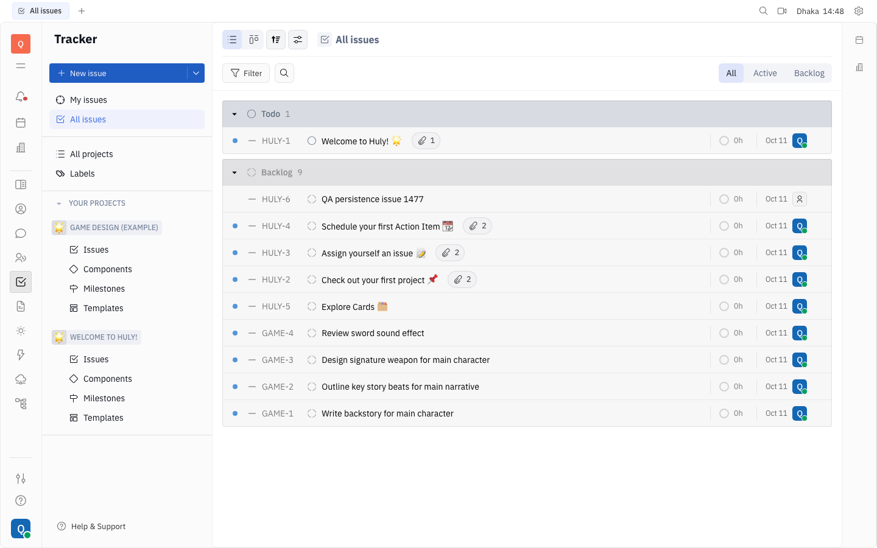Screen dimensions: 877x548
Task: Click the video camera icon in top bar
Action: pyautogui.click(x=782, y=11)
